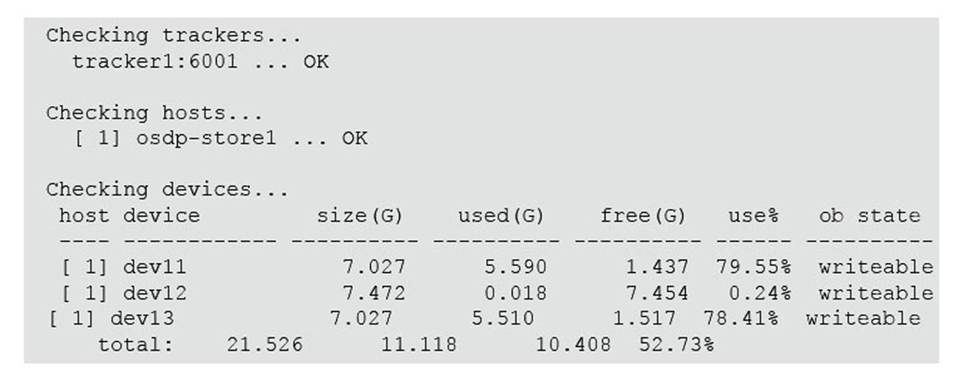Click the used(G) column header
The width and height of the screenshot is (963, 376).
coord(501,216)
